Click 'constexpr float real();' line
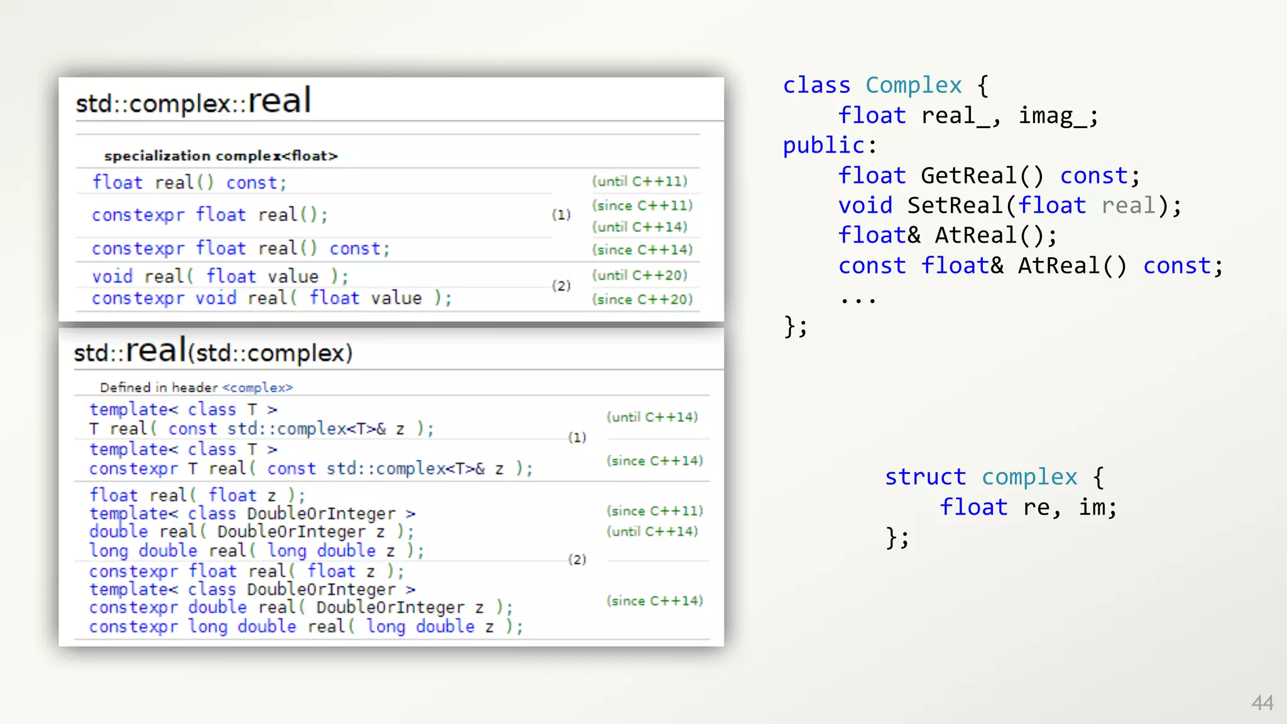The image size is (1287, 724). tap(209, 215)
